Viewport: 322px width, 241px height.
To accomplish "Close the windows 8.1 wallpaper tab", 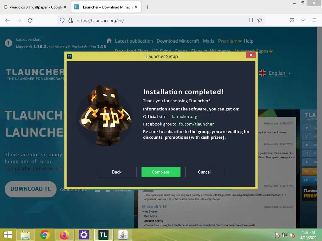I will [65, 7].
